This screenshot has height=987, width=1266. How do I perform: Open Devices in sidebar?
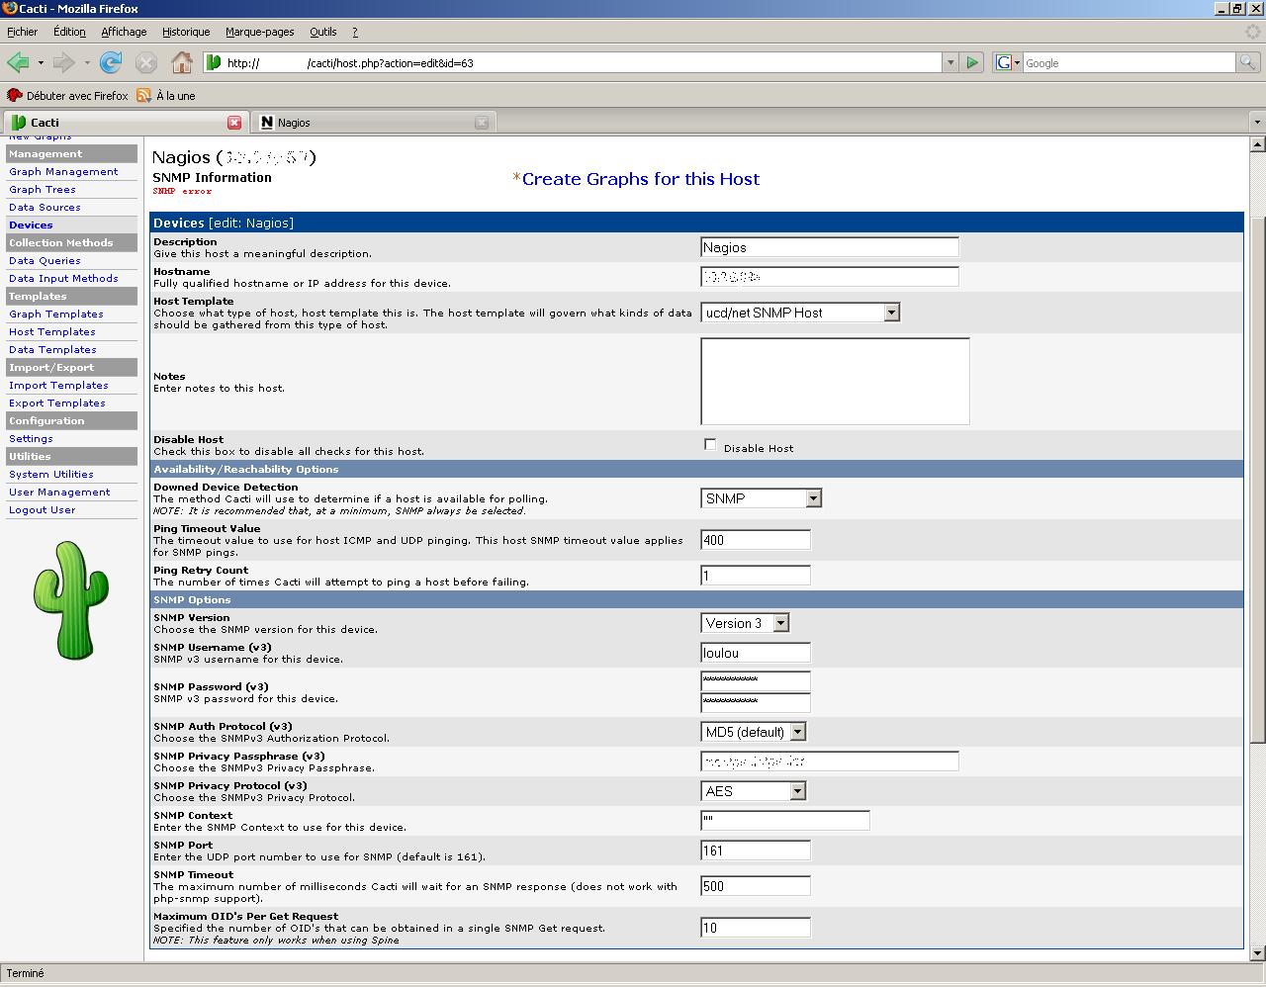(31, 225)
